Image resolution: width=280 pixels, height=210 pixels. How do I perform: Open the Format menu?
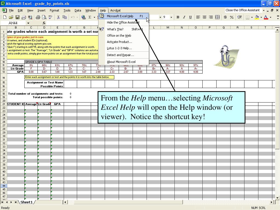click(x=54, y=10)
